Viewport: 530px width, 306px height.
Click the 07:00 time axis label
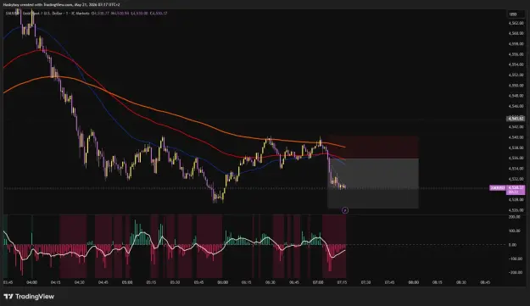(318, 282)
